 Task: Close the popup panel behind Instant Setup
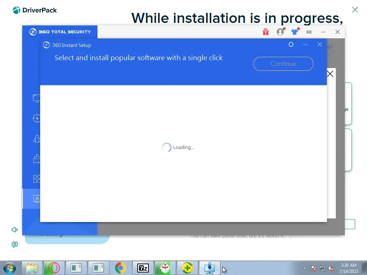tap(330, 74)
